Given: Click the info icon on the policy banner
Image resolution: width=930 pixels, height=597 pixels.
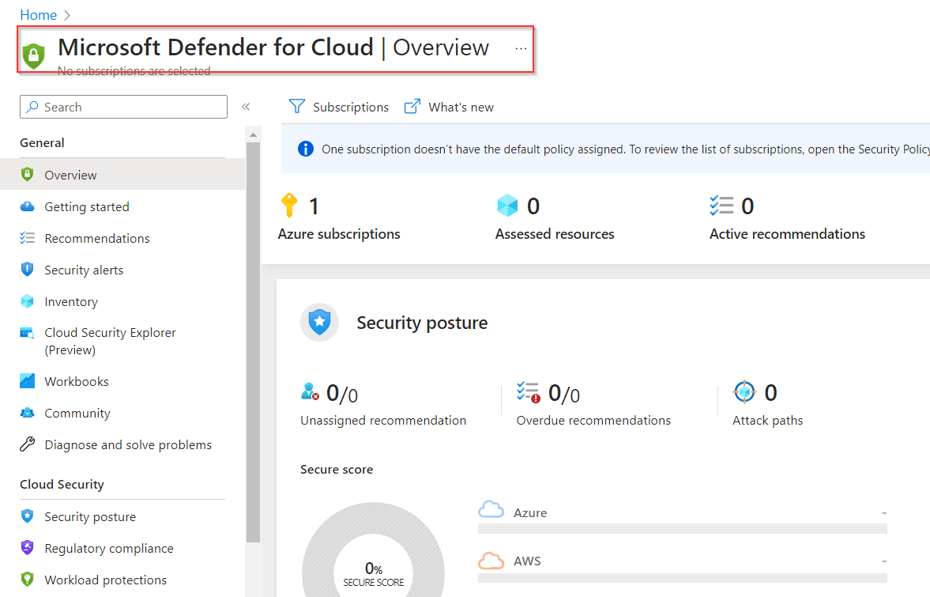Looking at the screenshot, I should pos(306,148).
